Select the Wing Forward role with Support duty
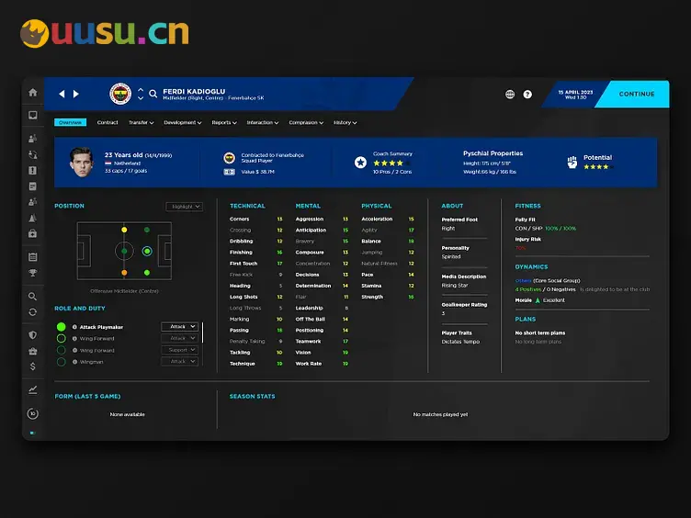Screen dimensions: 691x518 [62, 350]
